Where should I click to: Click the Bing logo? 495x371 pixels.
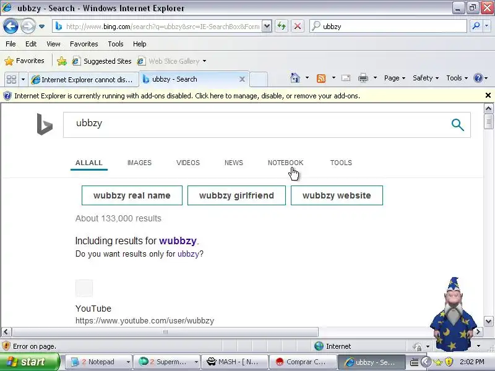[45, 124]
